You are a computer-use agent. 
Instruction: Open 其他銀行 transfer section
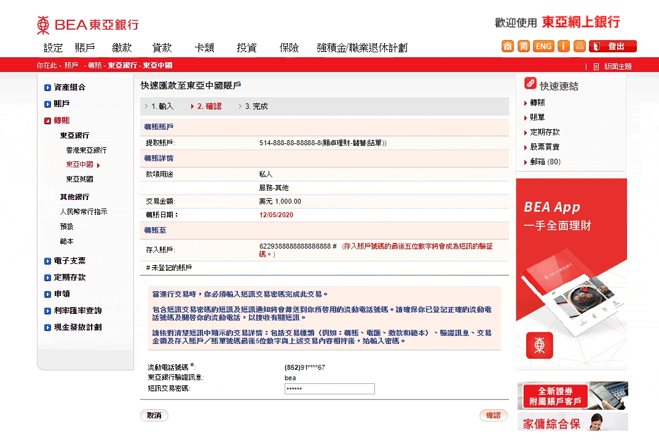click(x=74, y=197)
